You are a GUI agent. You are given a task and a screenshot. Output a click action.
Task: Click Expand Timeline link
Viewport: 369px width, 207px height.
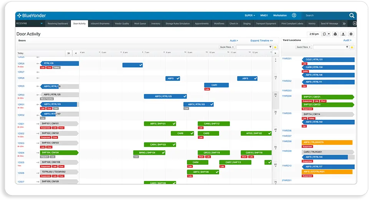pyautogui.click(x=261, y=41)
